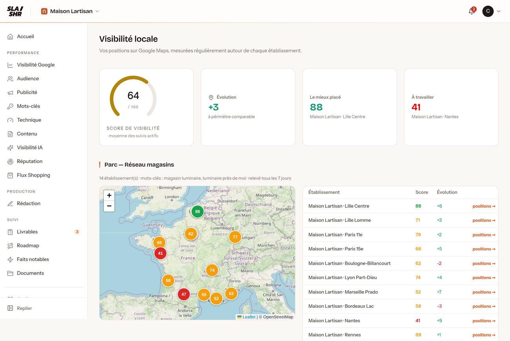This screenshot has height=341, width=510.
Task: Click the Mots-clés key icon
Action: coord(10,106)
